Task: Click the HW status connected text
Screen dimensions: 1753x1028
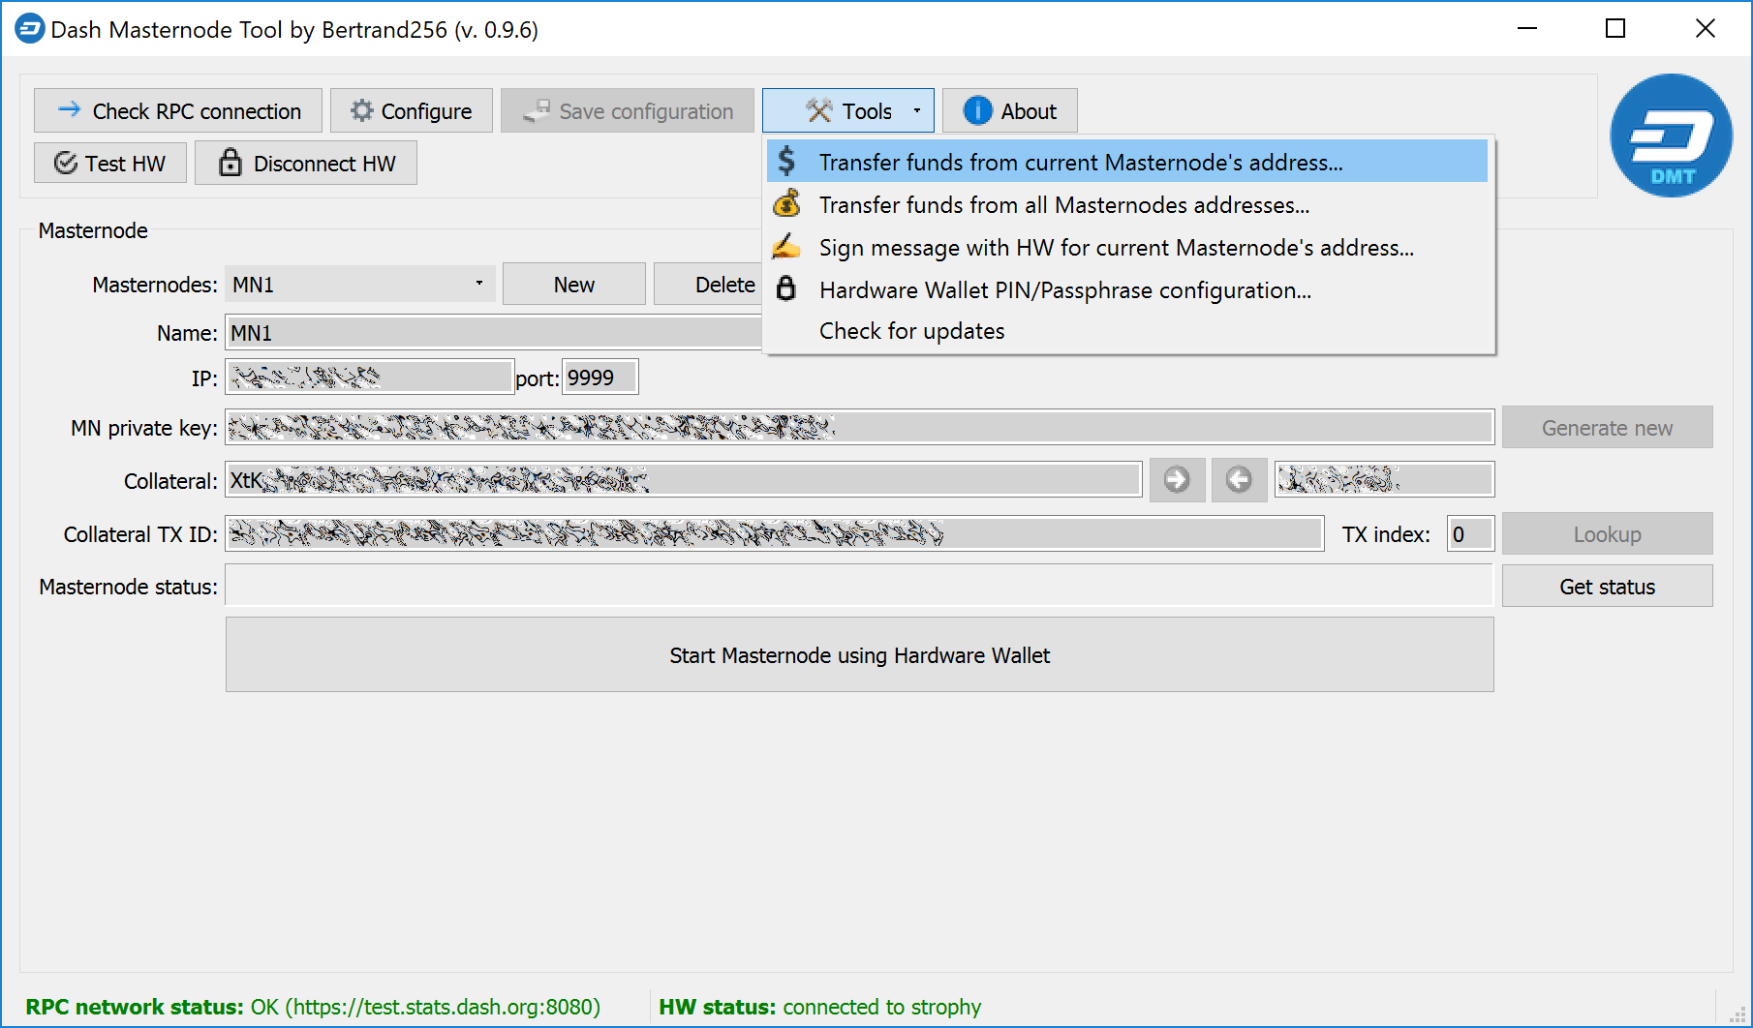Action: tap(820, 1007)
